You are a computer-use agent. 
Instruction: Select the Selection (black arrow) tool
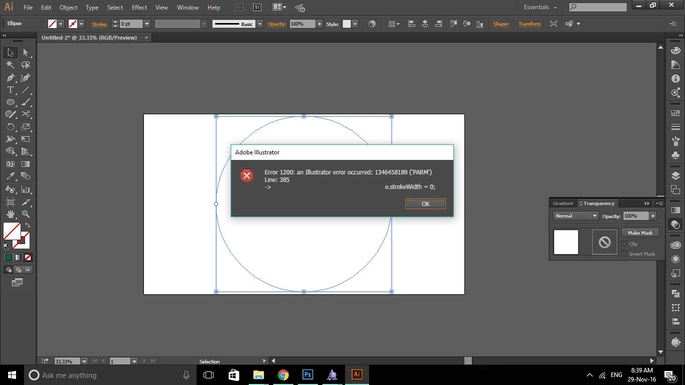pyautogui.click(x=10, y=52)
